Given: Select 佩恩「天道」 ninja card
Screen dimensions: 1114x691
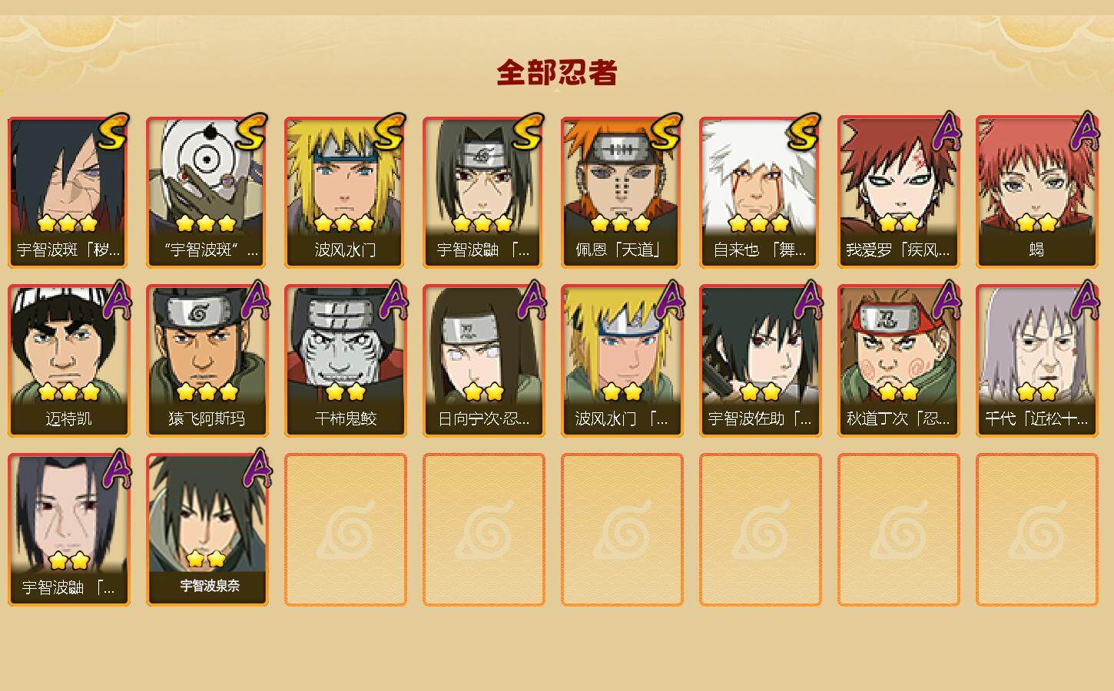Looking at the screenshot, I should 622,192.
